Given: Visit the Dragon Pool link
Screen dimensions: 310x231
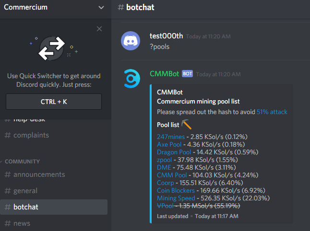Looking at the screenshot, I should (174, 152).
